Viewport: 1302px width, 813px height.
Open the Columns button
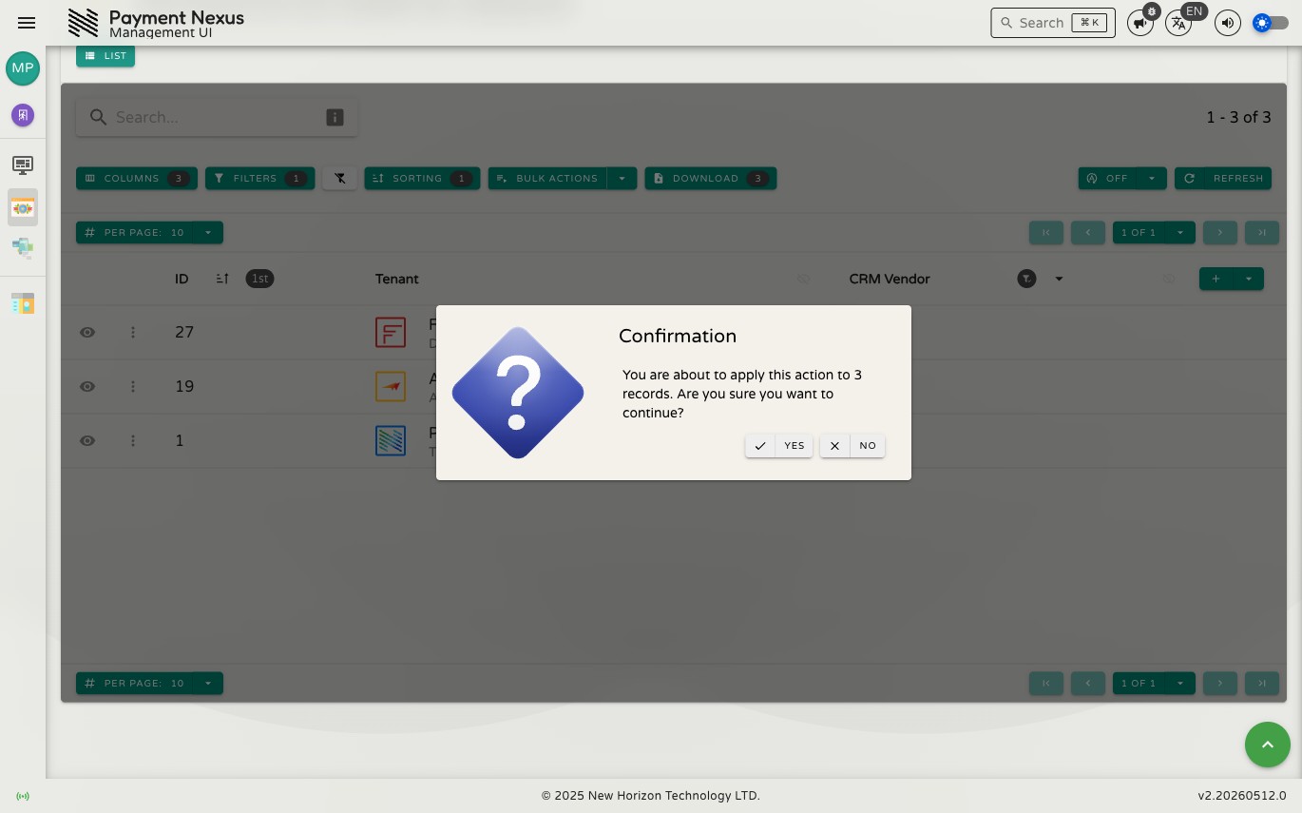137,178
